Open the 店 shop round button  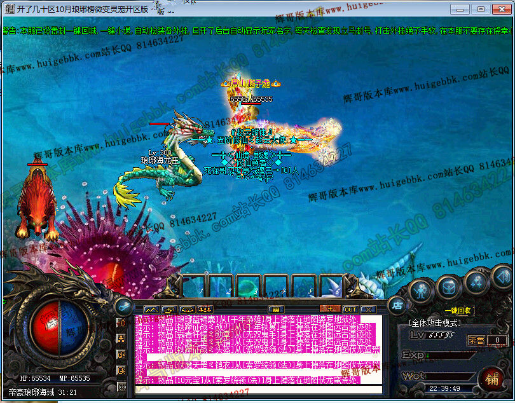[x=396, y=304]
